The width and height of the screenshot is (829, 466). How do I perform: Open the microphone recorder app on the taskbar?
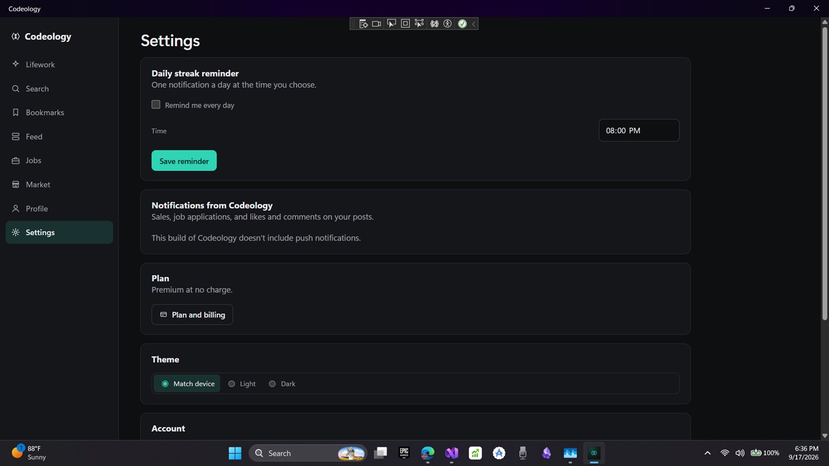click(x=523, y=453)
